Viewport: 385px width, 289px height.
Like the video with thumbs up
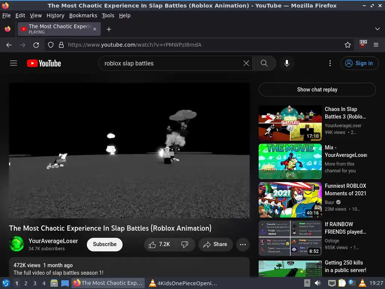click(159, 244)
